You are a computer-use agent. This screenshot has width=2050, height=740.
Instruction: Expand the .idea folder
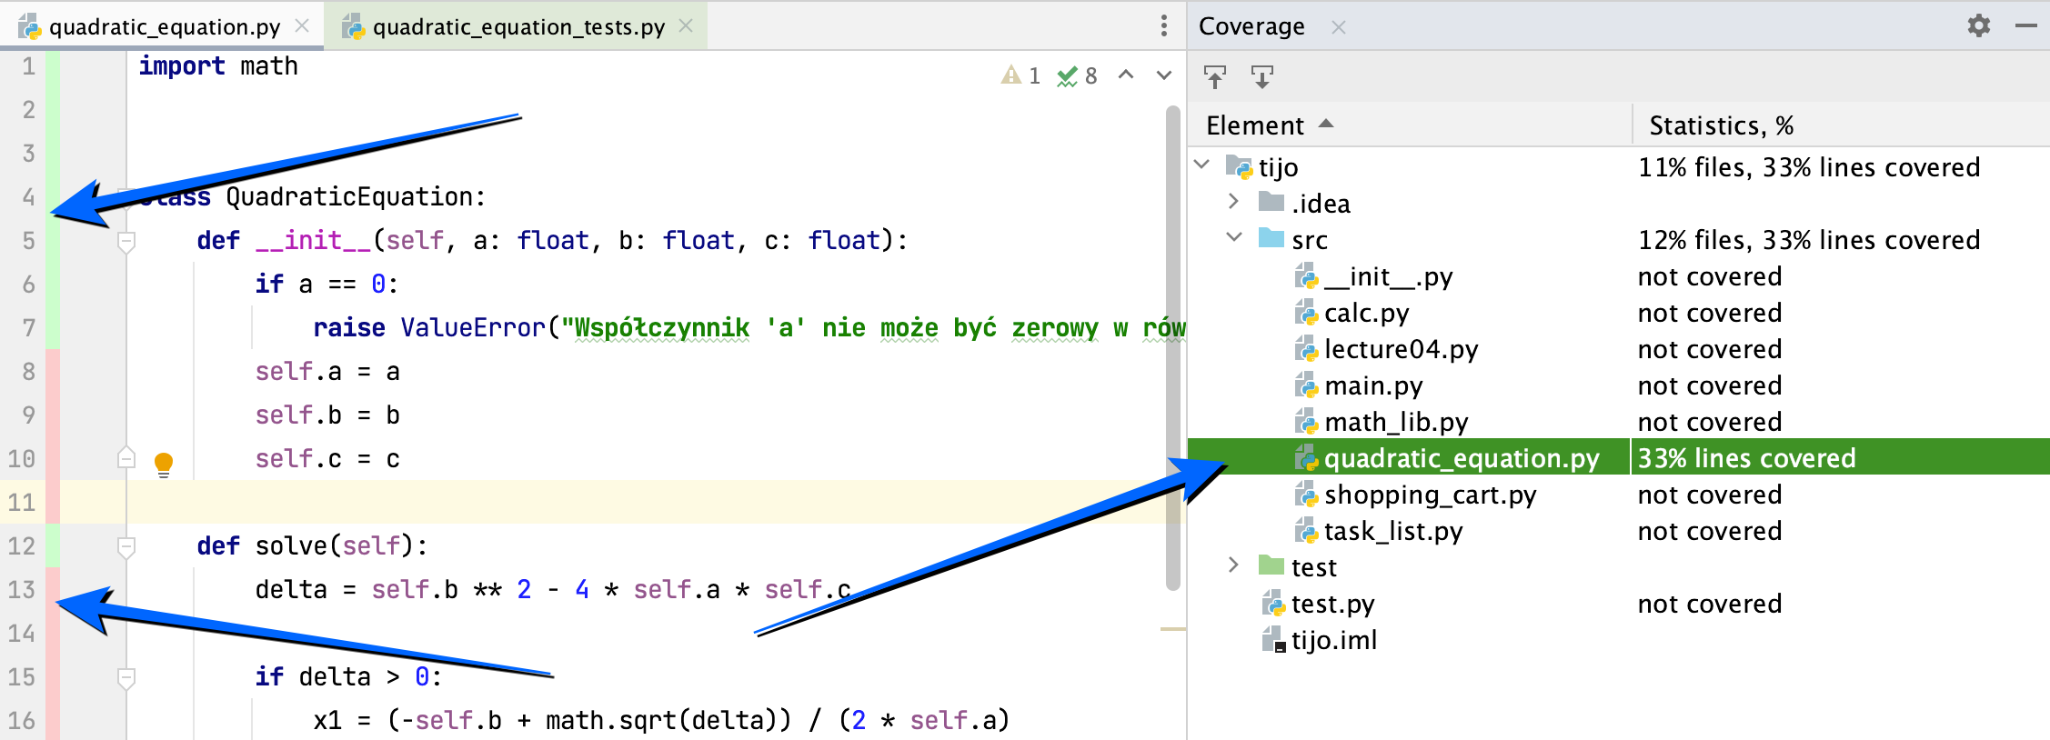point(1233,202)
